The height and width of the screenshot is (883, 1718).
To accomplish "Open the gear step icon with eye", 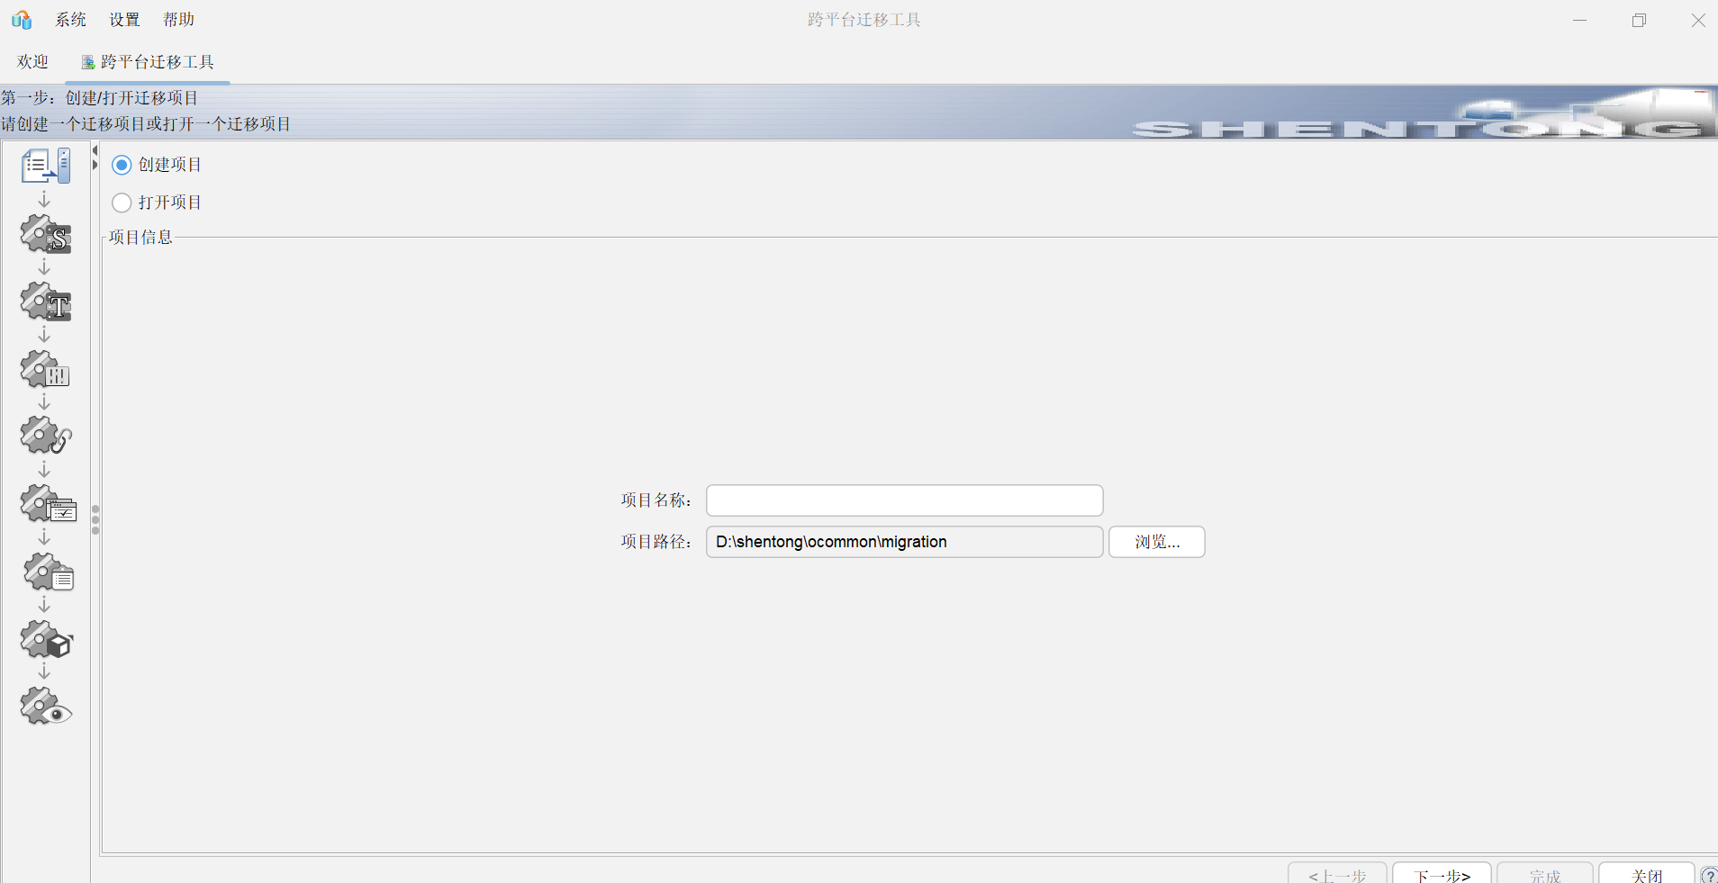I will pyautogui.click(x=46, y=707).
